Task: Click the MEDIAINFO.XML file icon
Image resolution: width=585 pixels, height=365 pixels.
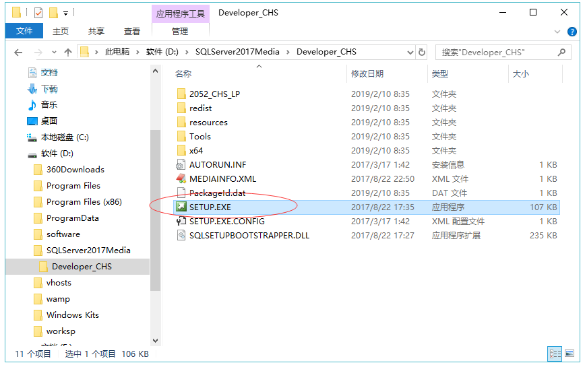Action: coord(181,179)
